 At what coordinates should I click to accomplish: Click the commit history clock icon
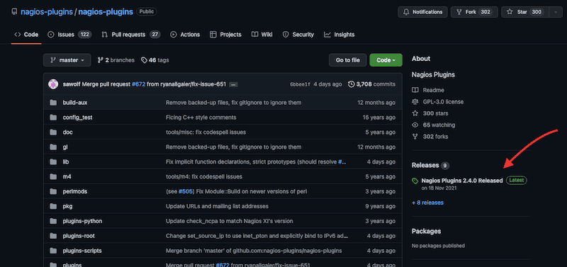pyautogui.click(x=351, y=84)
